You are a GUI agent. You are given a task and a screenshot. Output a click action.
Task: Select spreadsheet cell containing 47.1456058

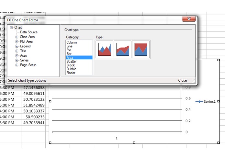(33, 88)
